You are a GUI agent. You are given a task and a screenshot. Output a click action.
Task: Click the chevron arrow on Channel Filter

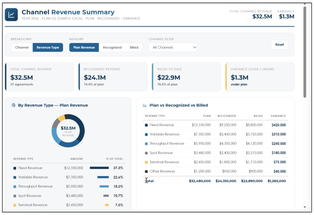(x=195, y=47)
